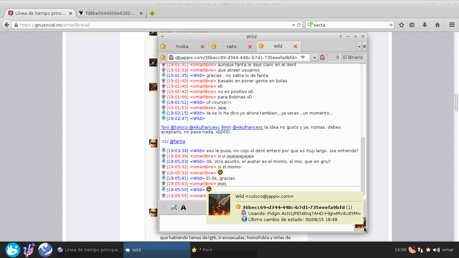Go to browser home page icon
This screenshot has height=258, width=459.
coord(437,25)
